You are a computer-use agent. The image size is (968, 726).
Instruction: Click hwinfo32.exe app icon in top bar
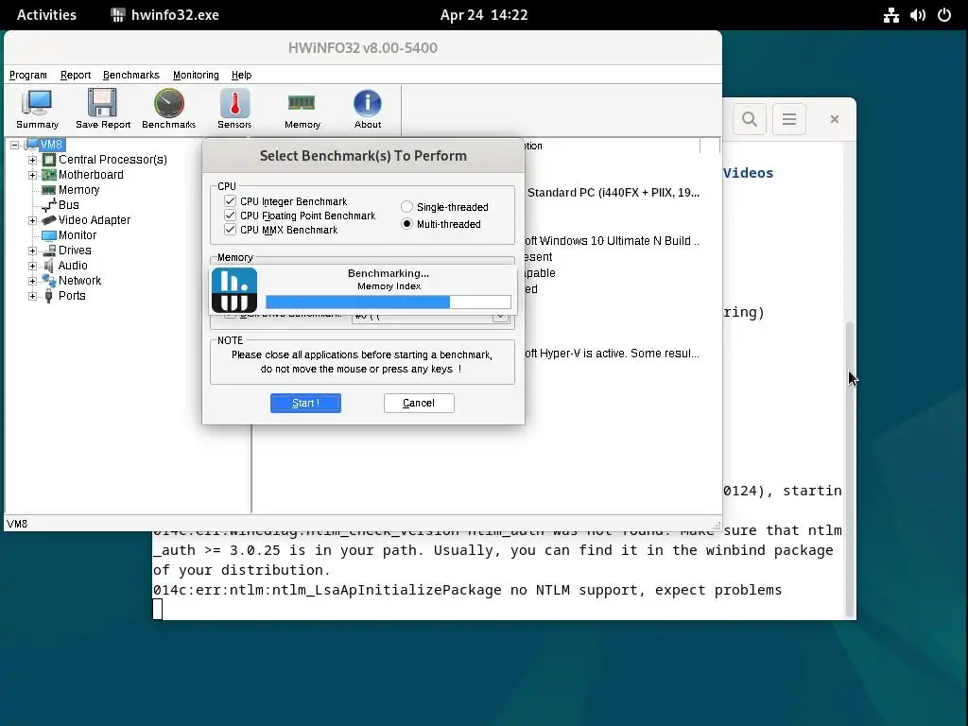[118, 15]
